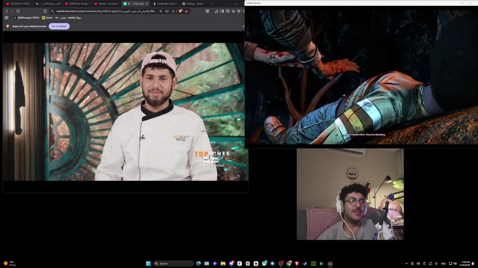Open the Brave main menu
The height and width of the screenshot is (268, 478).
(x=243, y=11)
